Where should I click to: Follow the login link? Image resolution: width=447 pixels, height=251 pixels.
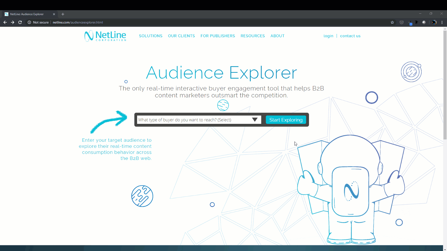point(328,36)
